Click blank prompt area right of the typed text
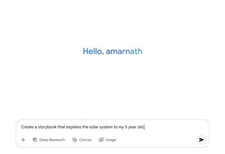The image size is (225, 154). point(174,127)
